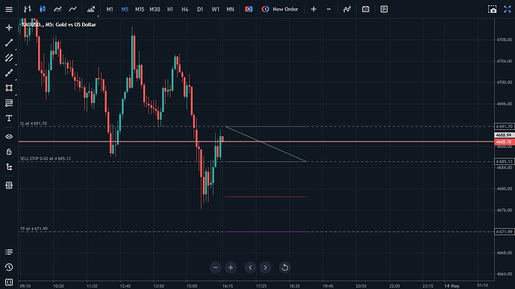
Task: Select the MN timeframe
Action: click(x=230, y=9)
